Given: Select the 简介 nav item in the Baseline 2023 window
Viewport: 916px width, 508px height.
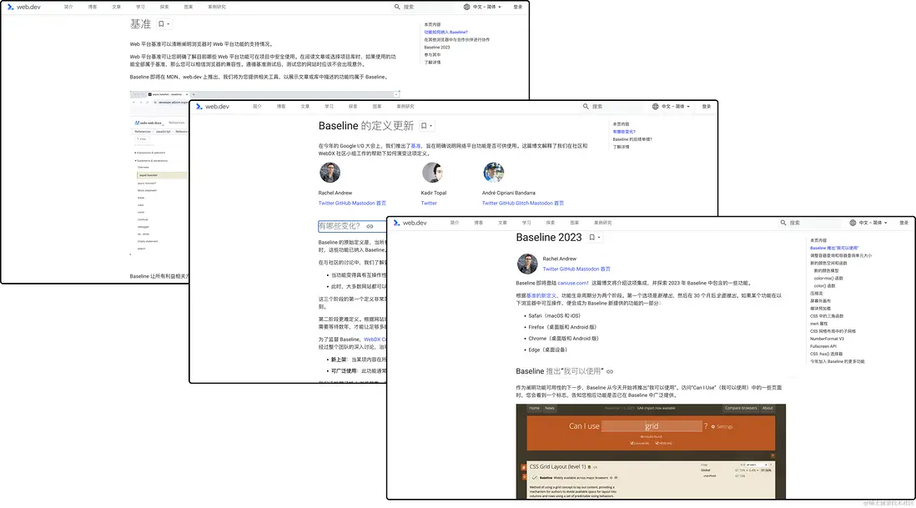Looking at the screenshot, I should point(455,223).
